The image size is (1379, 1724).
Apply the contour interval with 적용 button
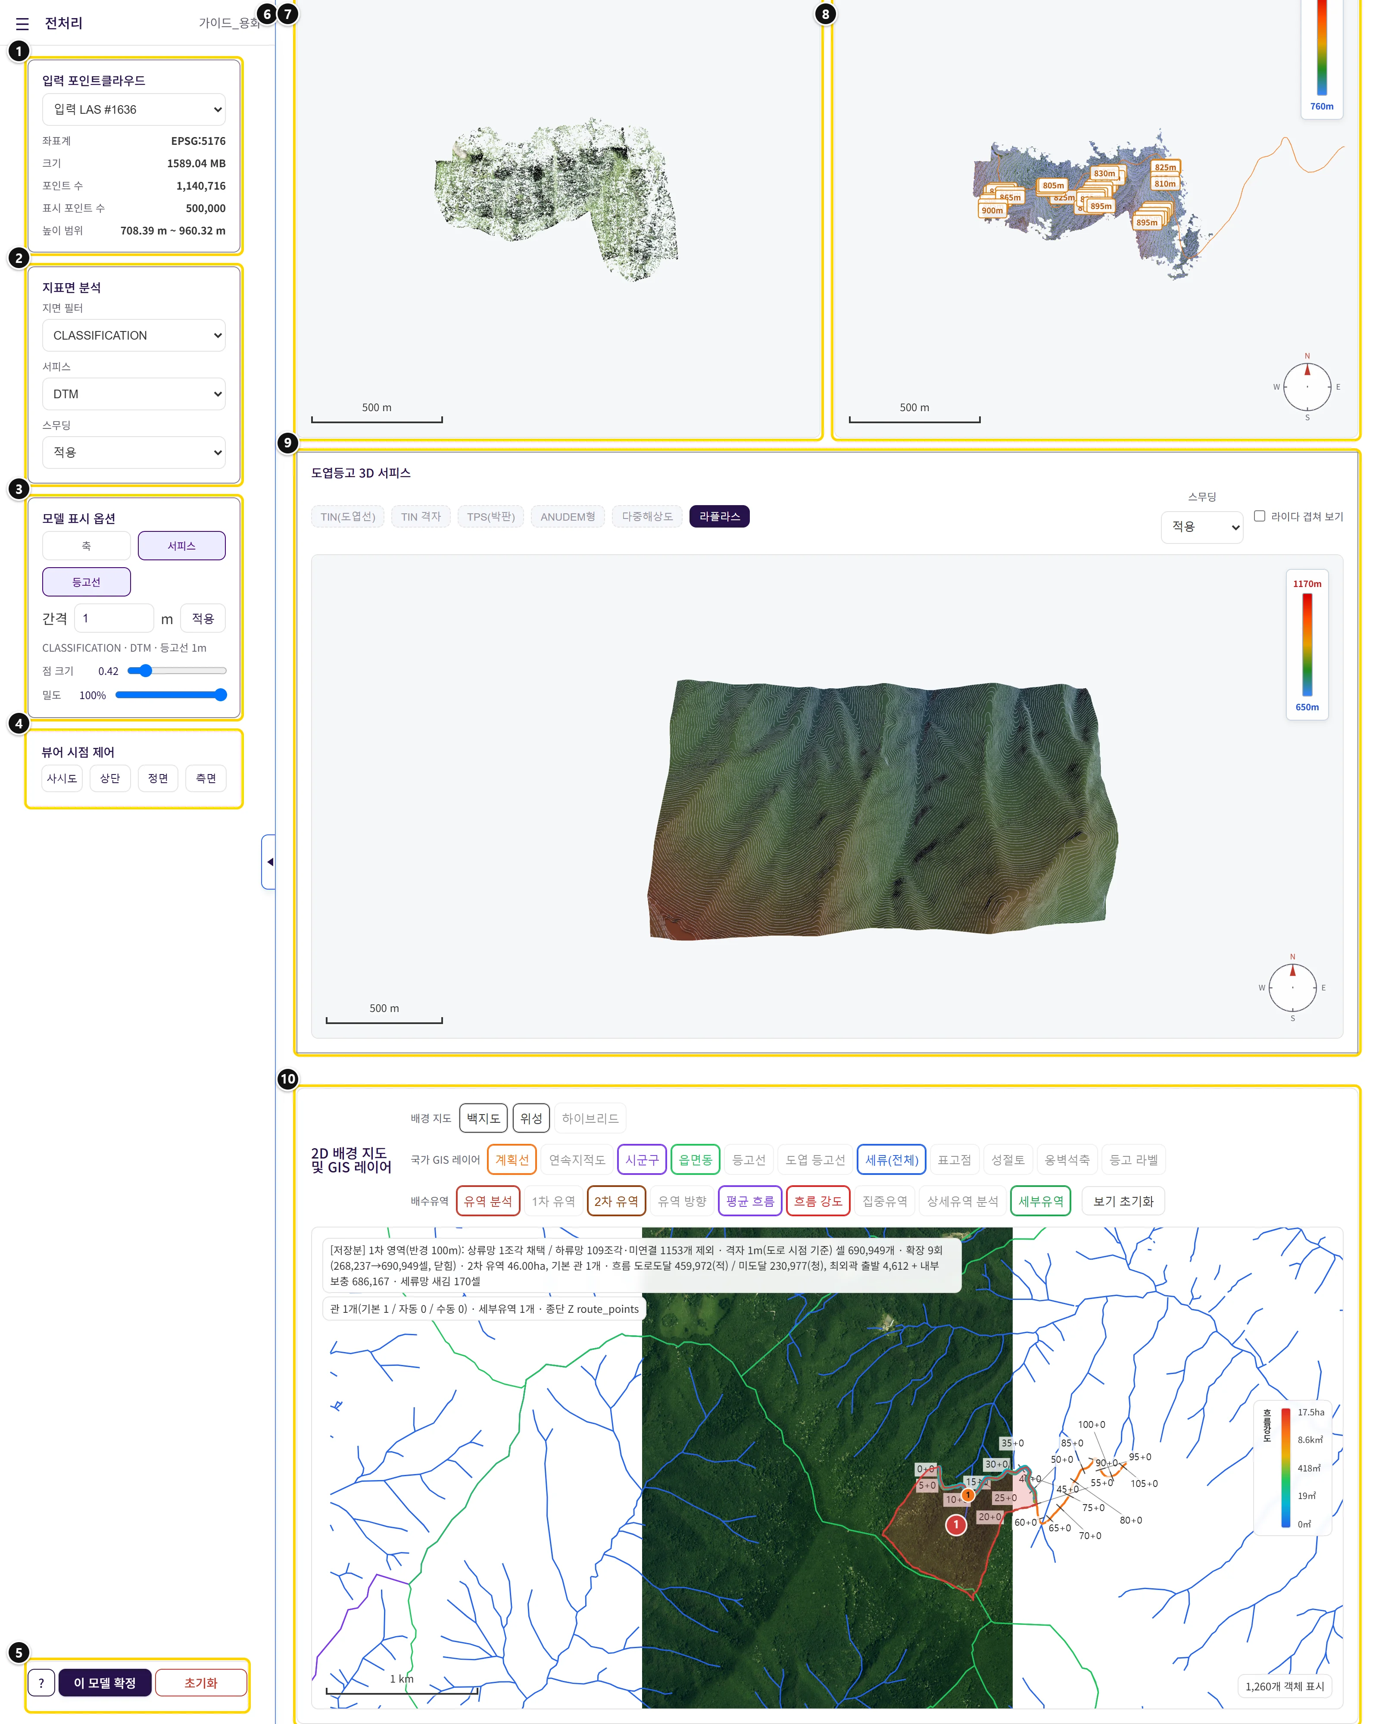click(x=203, y=618)
